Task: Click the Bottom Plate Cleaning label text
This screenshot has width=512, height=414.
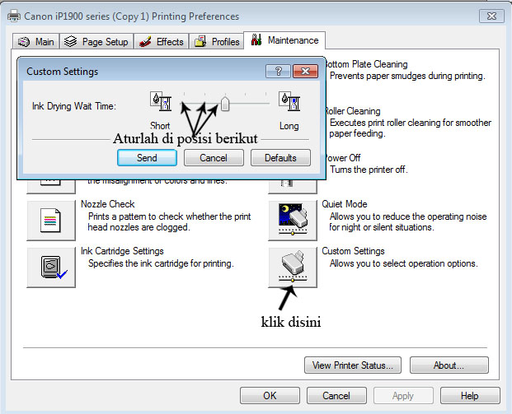Action: click(367, 64)
